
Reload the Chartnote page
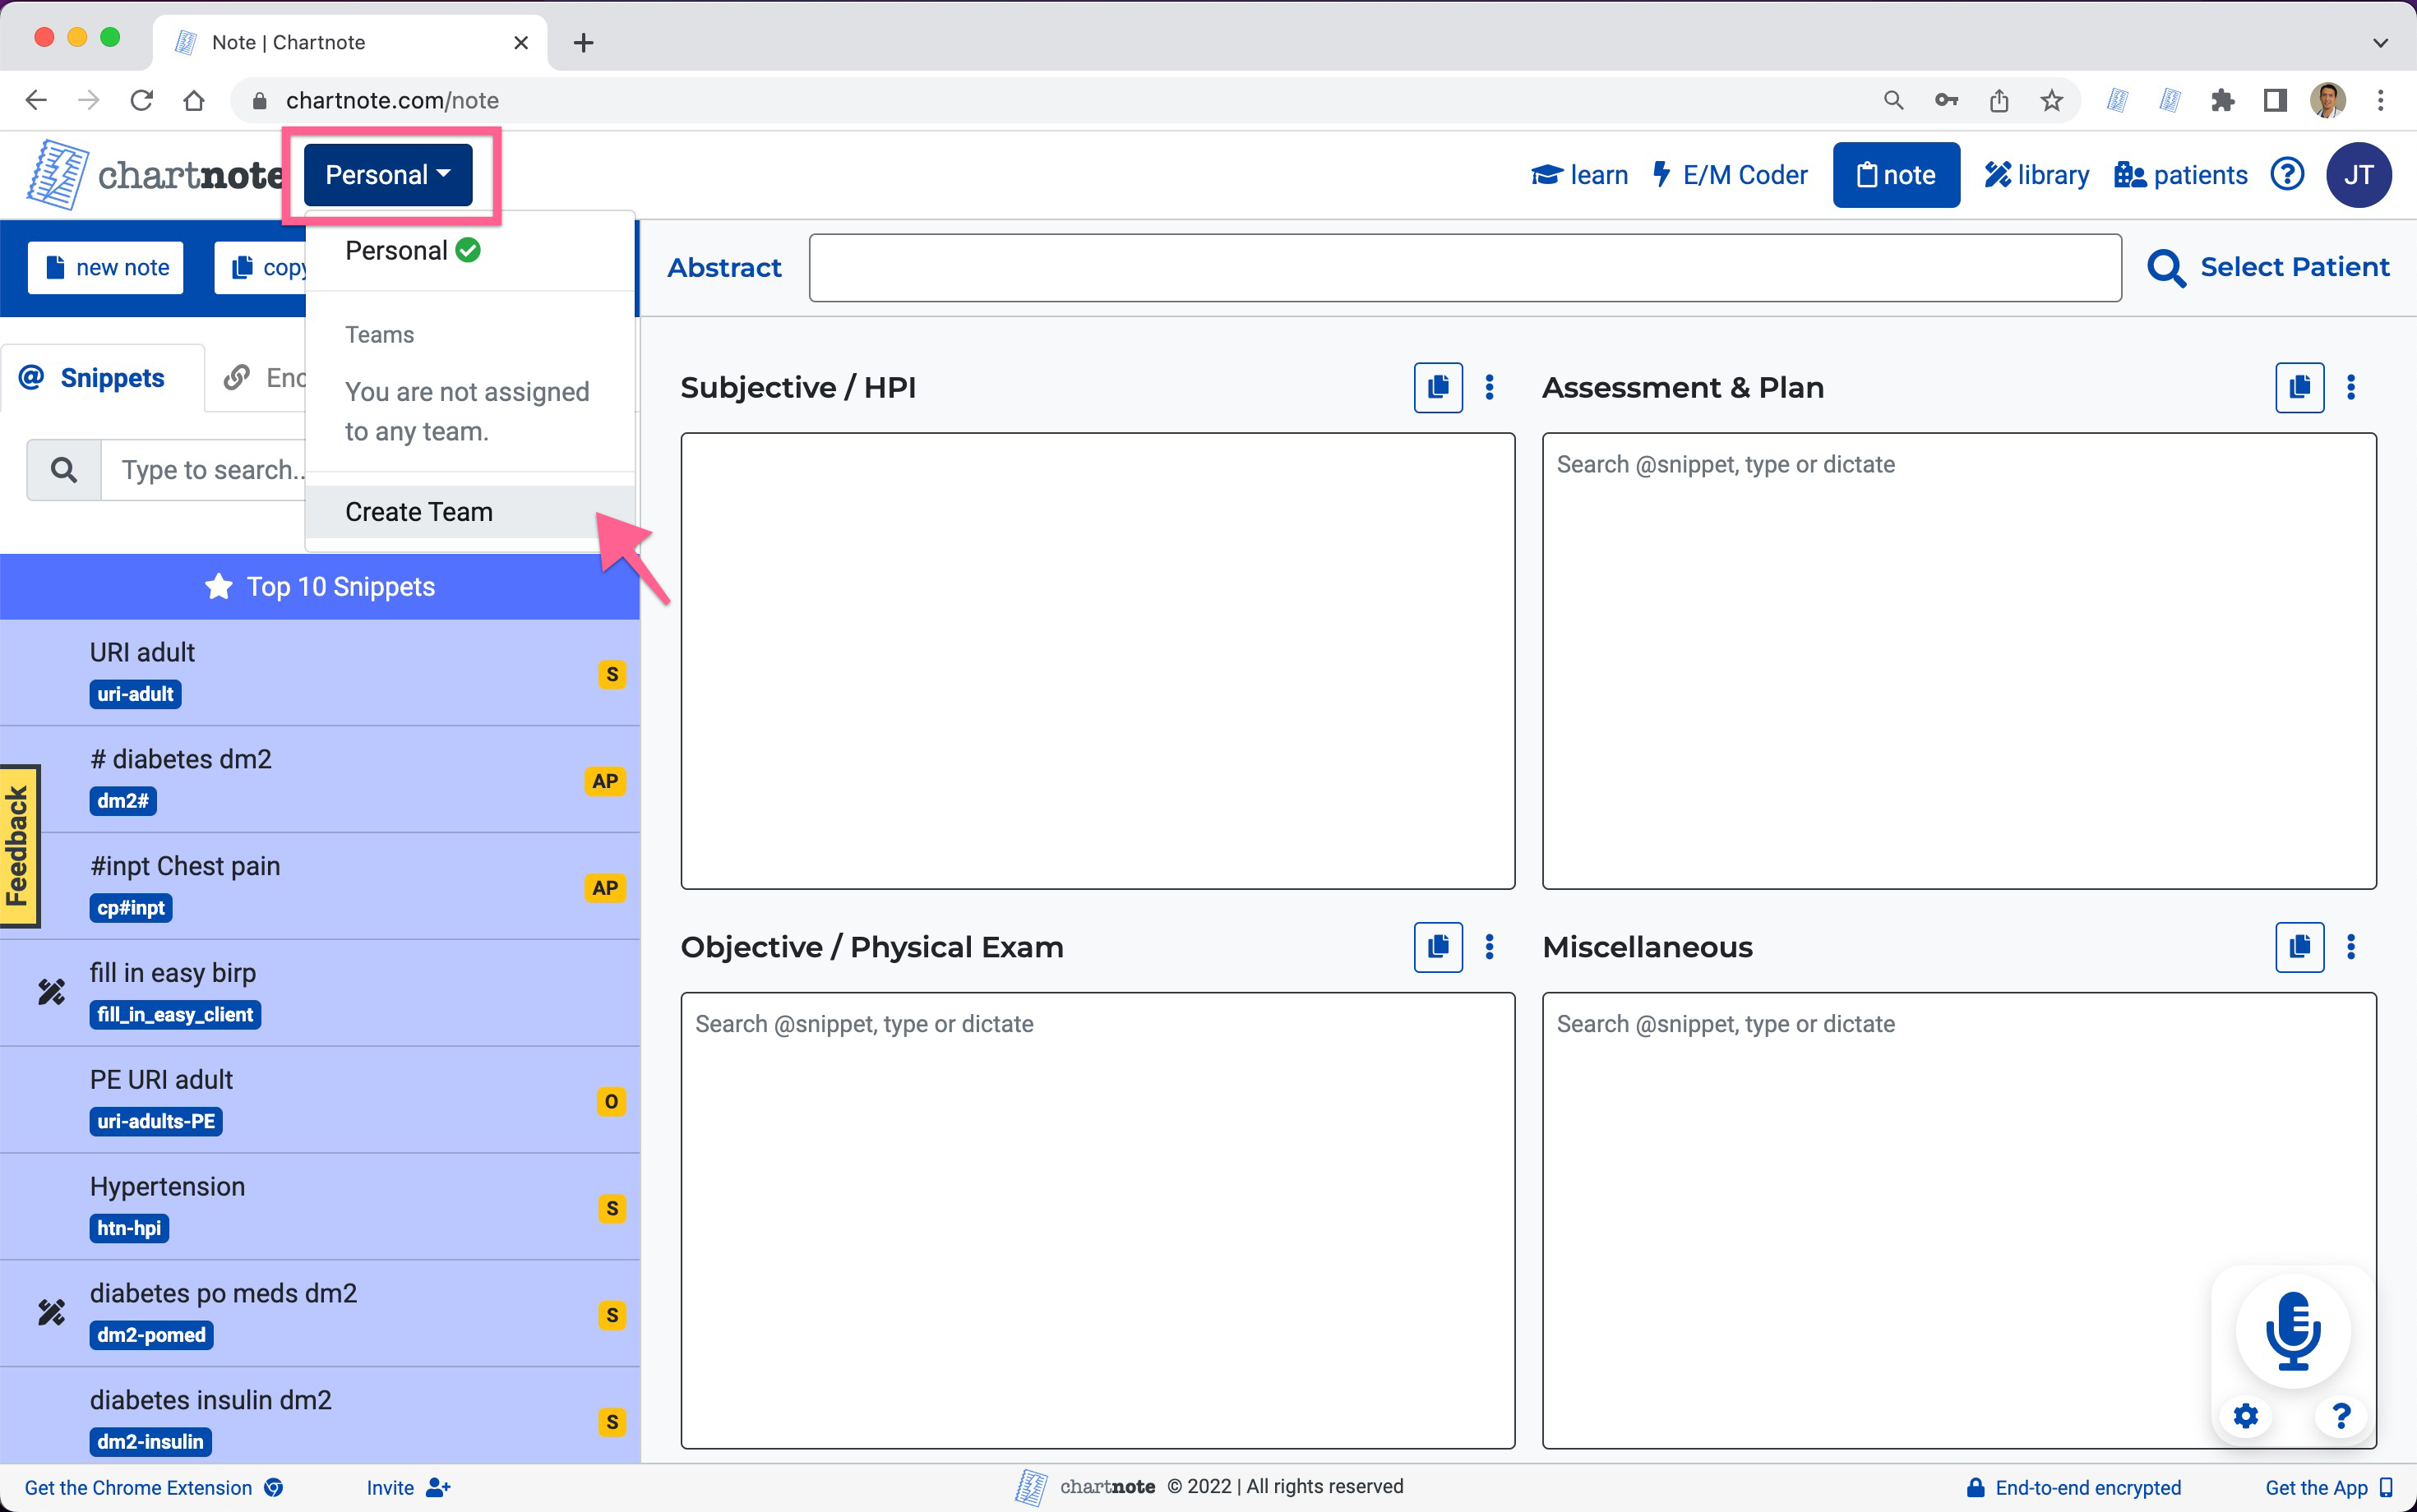[x=141, y=100]
